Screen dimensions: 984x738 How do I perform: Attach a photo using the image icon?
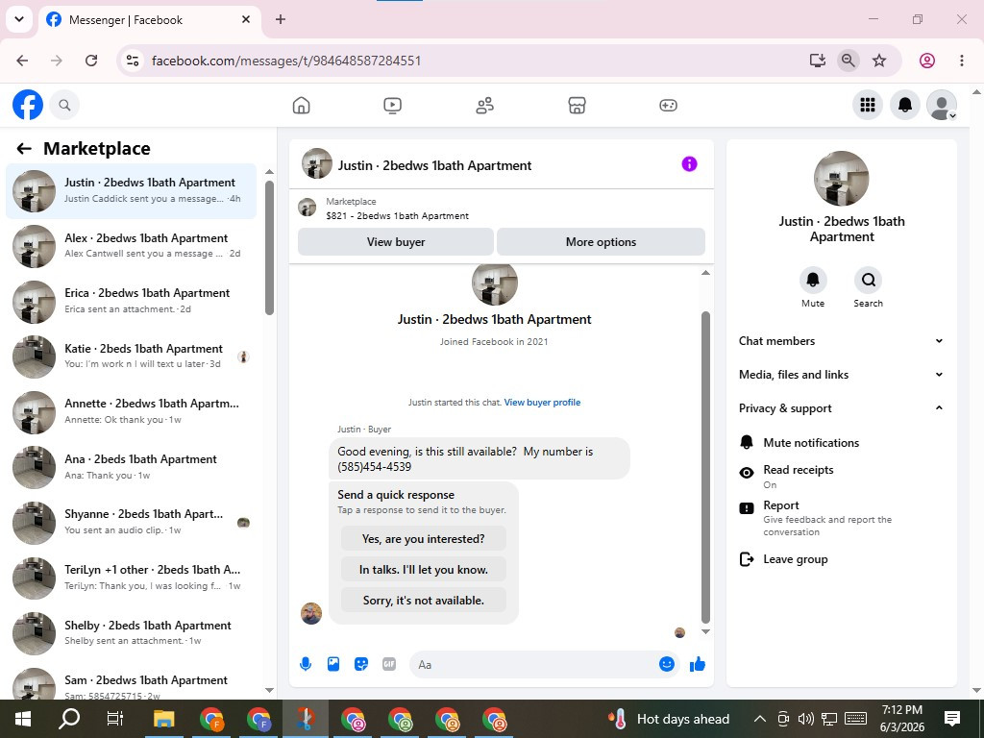pos(333,664)
